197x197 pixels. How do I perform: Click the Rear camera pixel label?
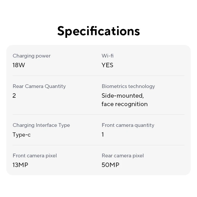point(123,155)
